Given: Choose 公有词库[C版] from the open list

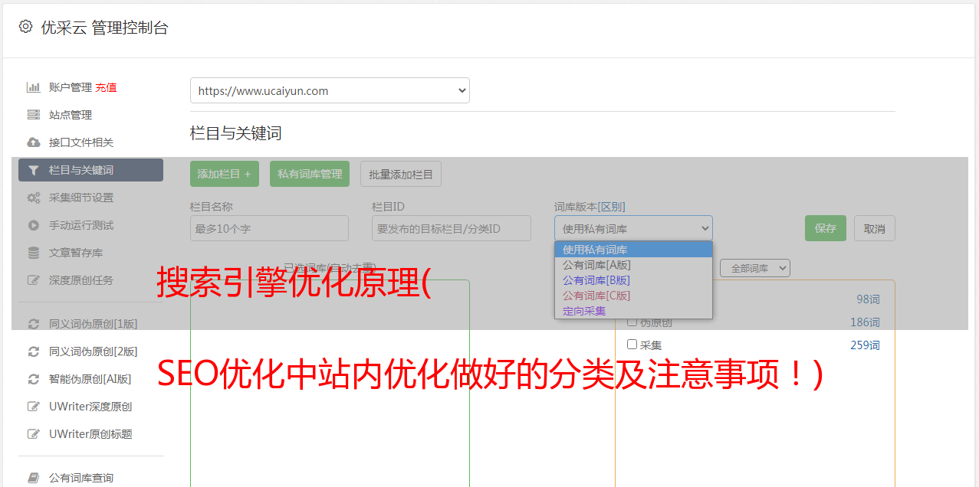Looking at the screenshot, I should [x=633, y=296].
